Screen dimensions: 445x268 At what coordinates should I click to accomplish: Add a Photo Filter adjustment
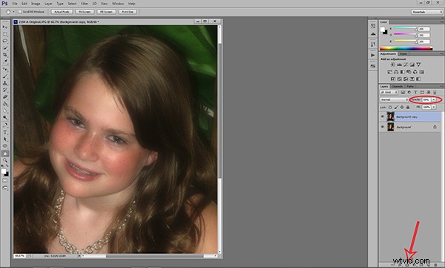coord(409,72)
